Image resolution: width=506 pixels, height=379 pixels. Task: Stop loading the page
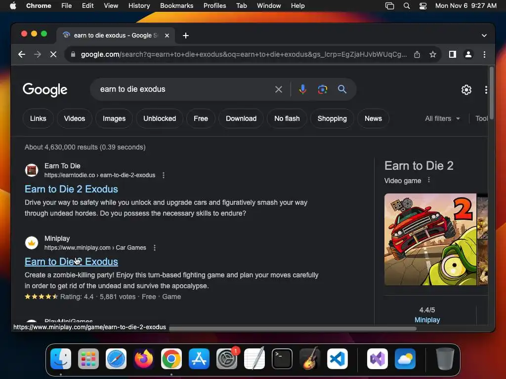pos(53,54)
